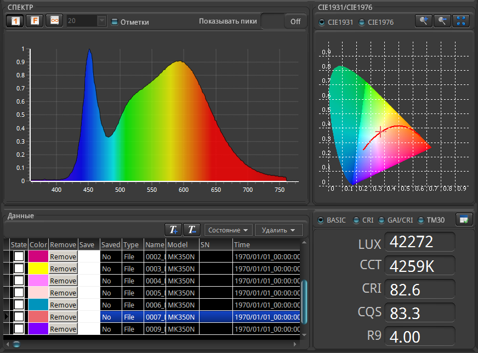This screenshot has width=478, height=353.
Task: Click the export data icon beside TM30
Action: (x=464, y=220)
